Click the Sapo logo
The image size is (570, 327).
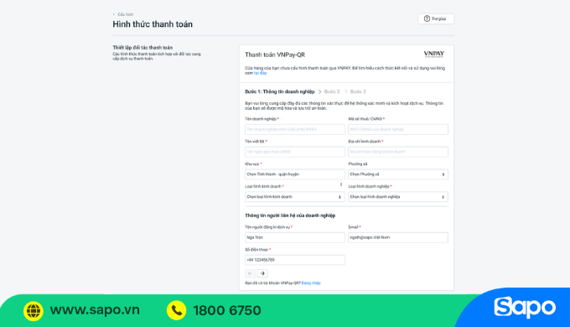(525, 308)
